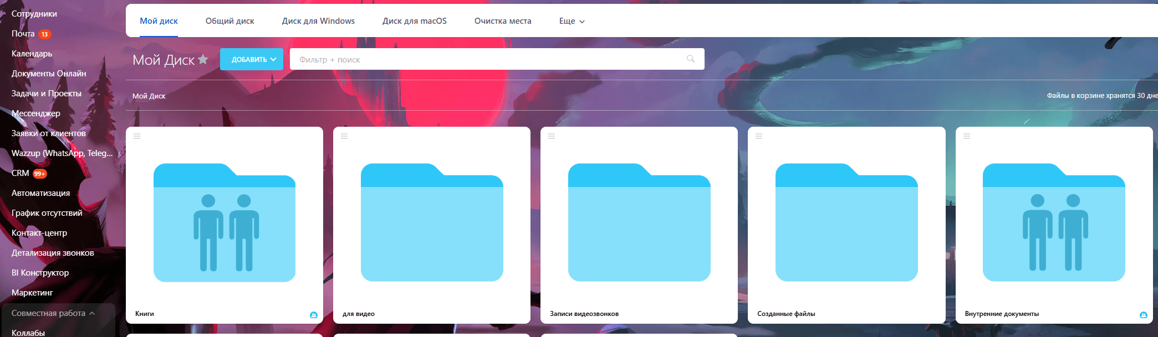Open CRM in the sidebar
Image resolution: width=1158 pixels, height=337 pixels.
coord(21,173)
